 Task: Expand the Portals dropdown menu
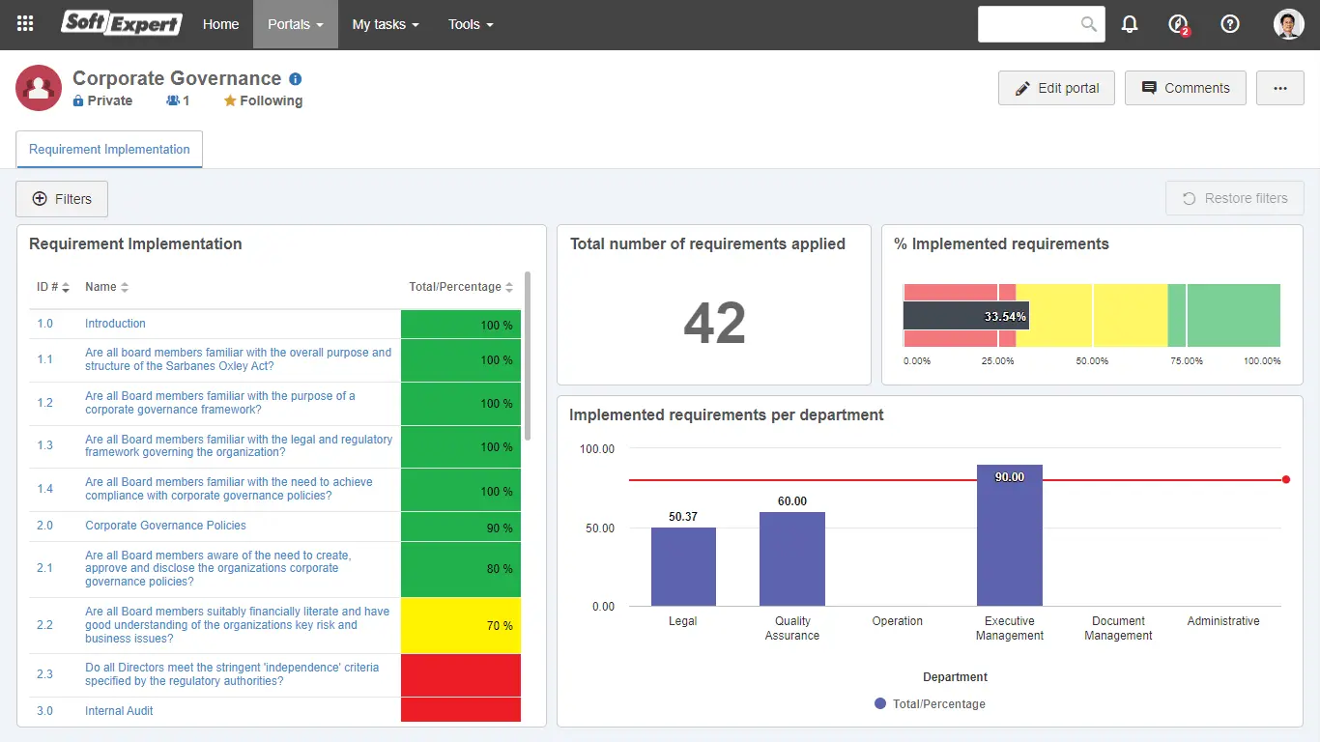pos(295,24)
